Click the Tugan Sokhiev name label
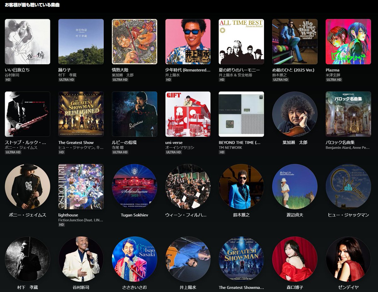The height and width of the screenshot is (292, 378). [135, 215]
